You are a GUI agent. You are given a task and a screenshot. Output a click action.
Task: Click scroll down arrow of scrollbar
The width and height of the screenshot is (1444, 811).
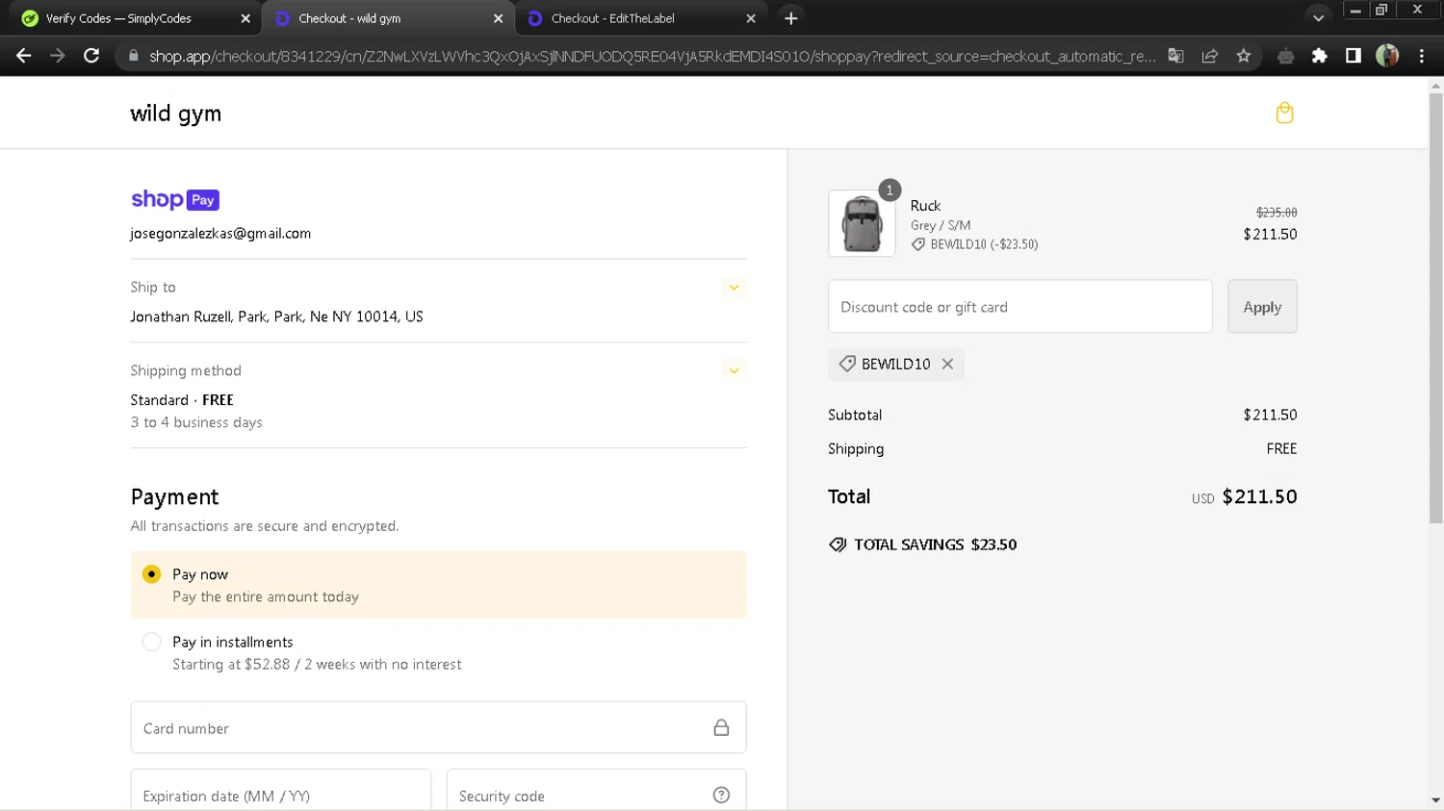1435,800
